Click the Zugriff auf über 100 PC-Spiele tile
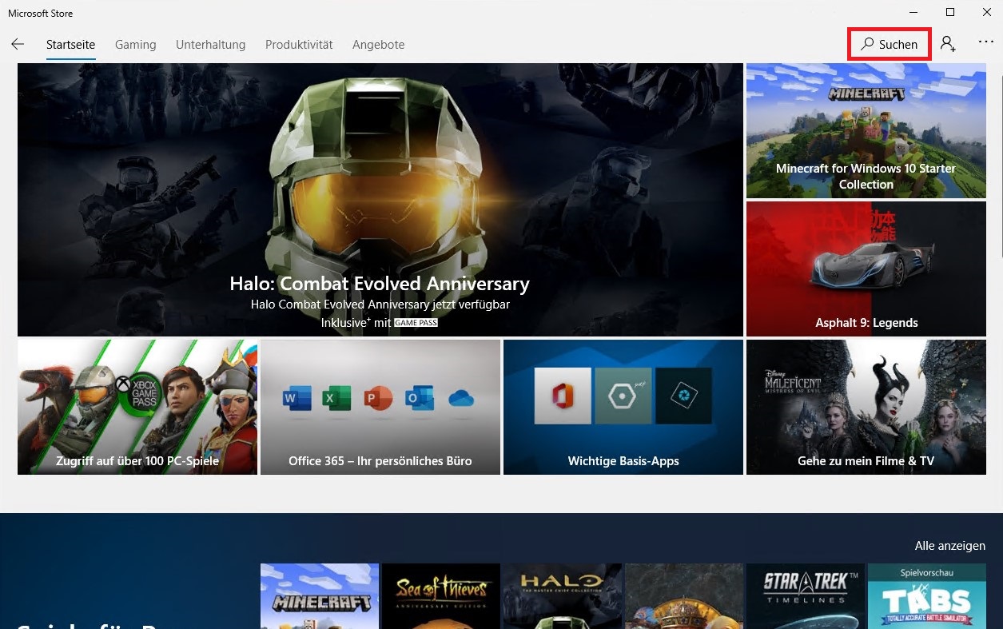The width and height of the screenshot is (1003, 629). (x=137, y=407)
